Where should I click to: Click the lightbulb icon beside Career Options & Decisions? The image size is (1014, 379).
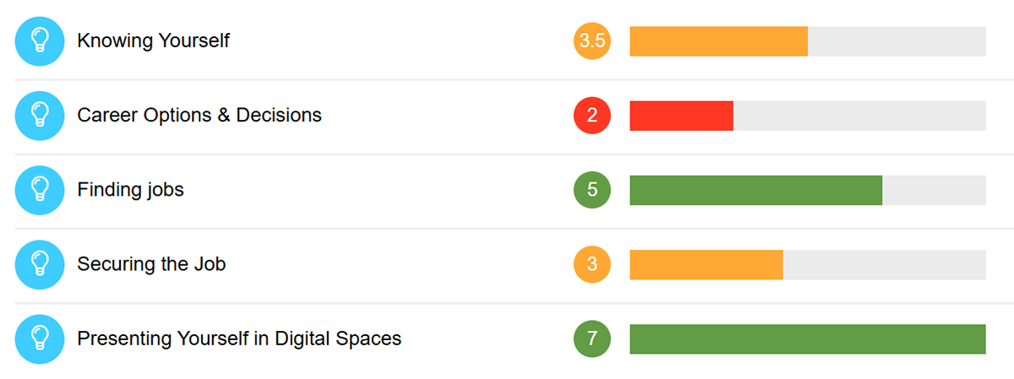point(40,116)
